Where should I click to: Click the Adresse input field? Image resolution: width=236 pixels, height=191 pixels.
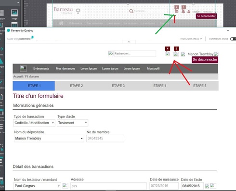(x=108, y=186)
